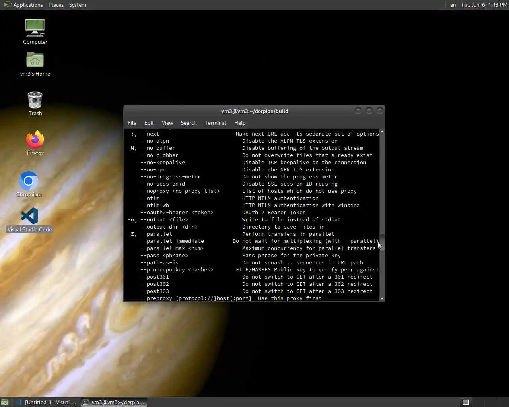
Task: Open the Computer desktop icon
Action: click(35, 31)
